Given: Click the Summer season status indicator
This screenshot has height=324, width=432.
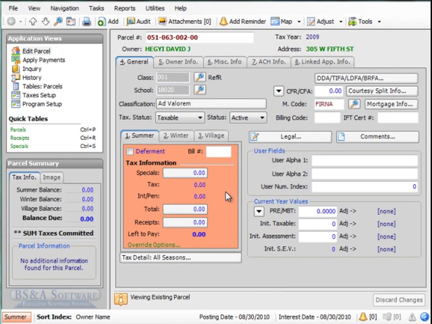Looking at the screenshot, I should [x=16, y=317].
